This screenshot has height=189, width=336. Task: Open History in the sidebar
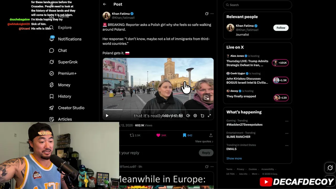65,96
